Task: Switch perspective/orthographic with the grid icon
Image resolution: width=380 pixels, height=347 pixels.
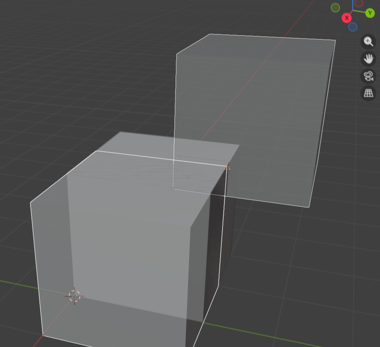Action: pos(368,93)
